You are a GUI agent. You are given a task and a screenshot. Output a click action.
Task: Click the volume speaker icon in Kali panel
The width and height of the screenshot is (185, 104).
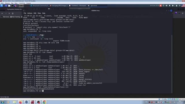pos(166,5)
